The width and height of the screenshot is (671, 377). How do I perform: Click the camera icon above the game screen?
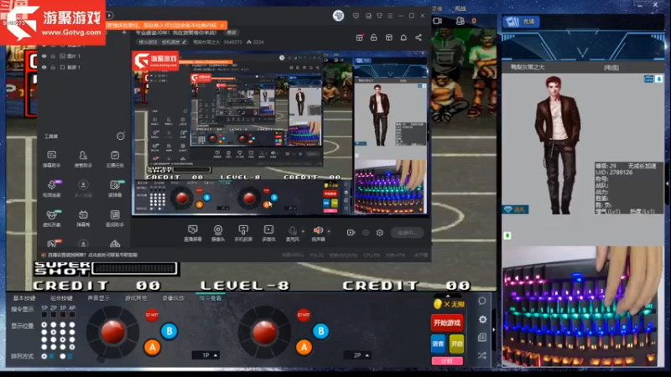437,20
